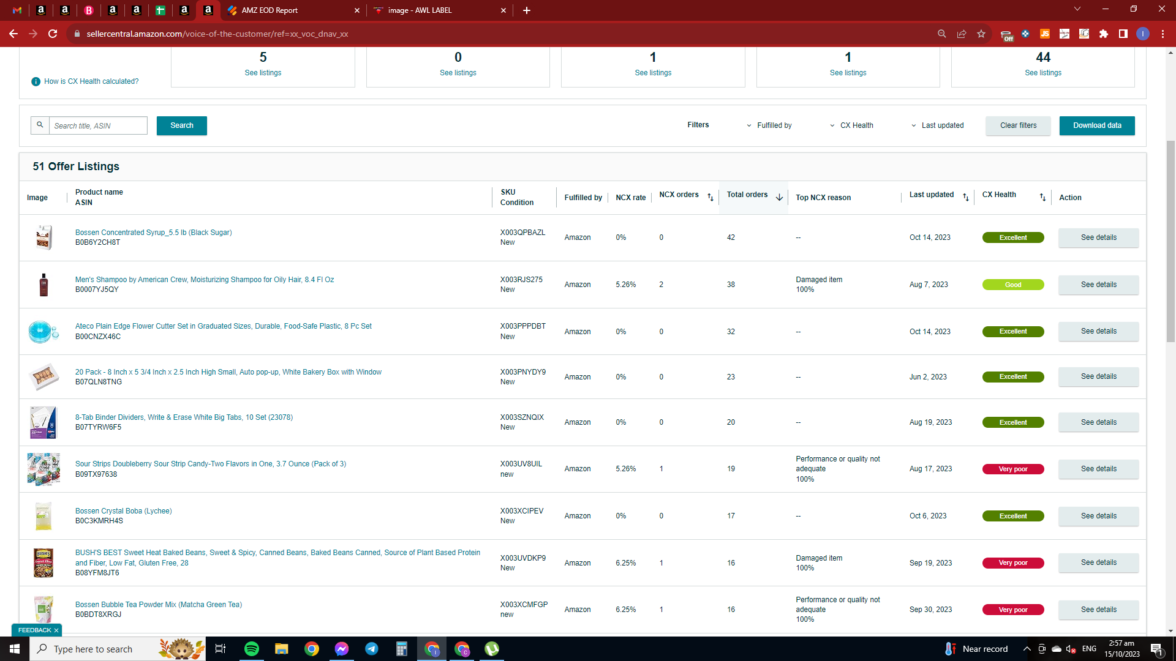1176x661 pixels.
Task: Open Task View on the taskbar
Action: tap(221, 649)
